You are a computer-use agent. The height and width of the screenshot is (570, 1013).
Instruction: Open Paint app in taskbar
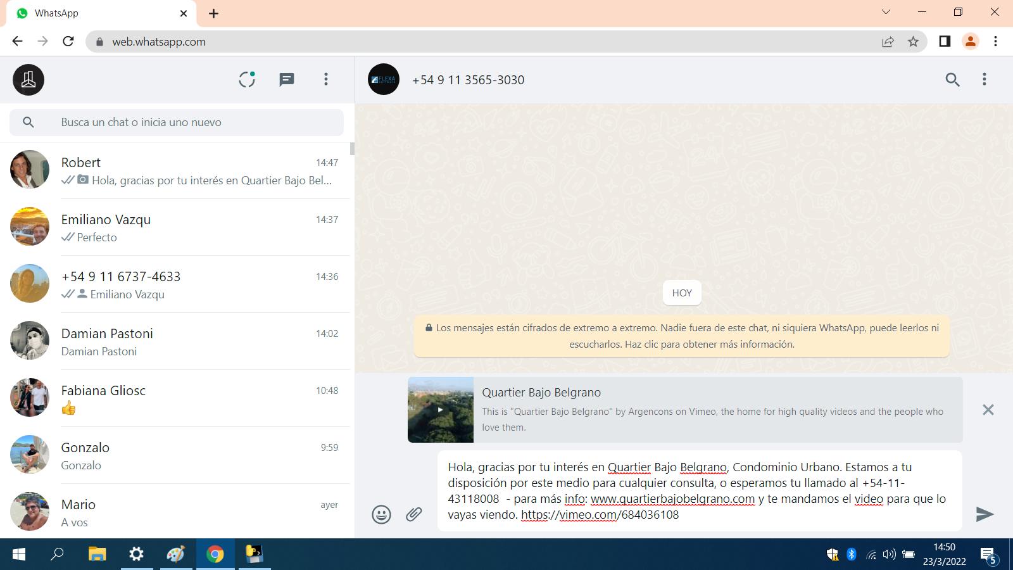(x=175, y=555)
